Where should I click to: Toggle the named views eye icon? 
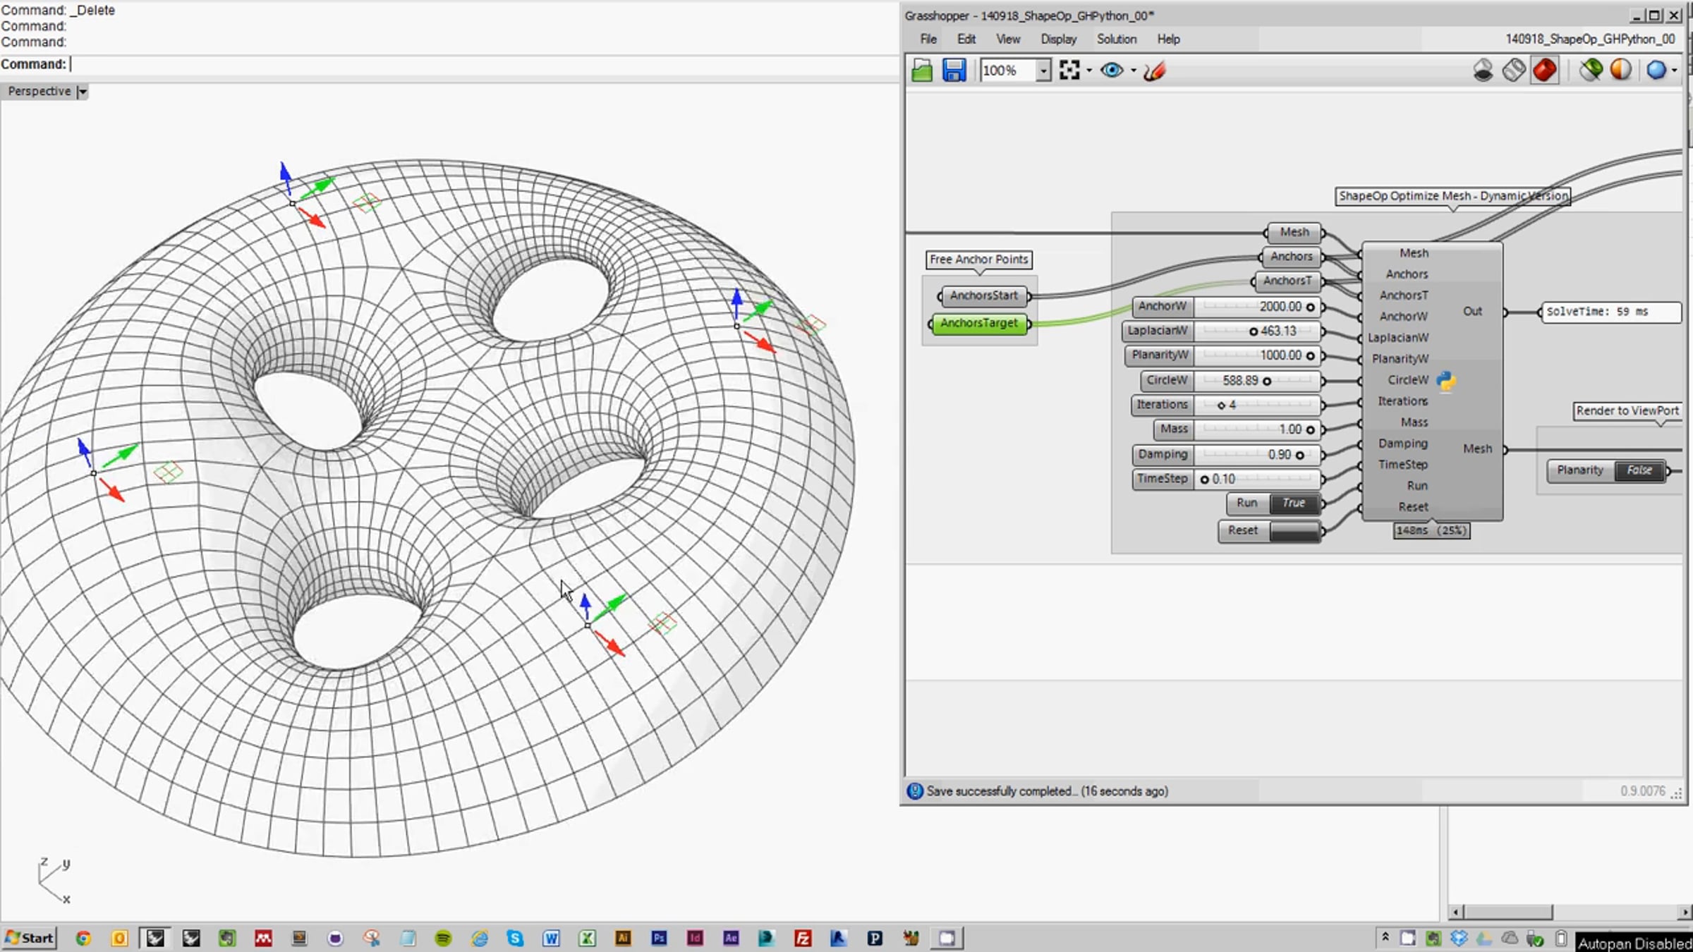(1112, 71)
